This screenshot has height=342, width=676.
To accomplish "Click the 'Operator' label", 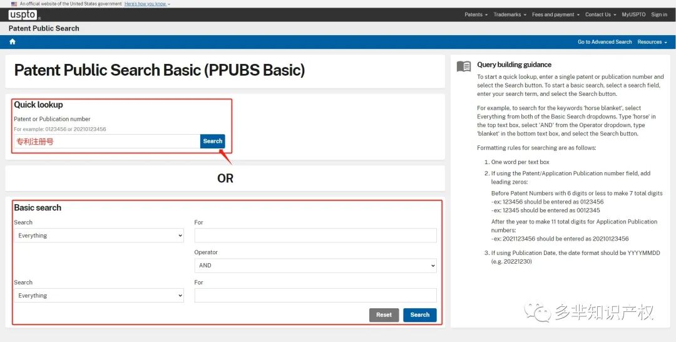I will (x=206, y=252).
